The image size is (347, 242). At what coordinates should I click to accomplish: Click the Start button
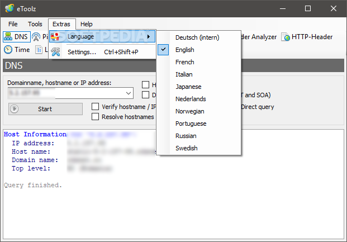[45, 109]
